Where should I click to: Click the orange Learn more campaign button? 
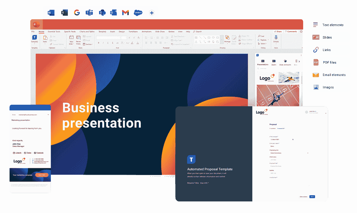[x=42, y=175]
